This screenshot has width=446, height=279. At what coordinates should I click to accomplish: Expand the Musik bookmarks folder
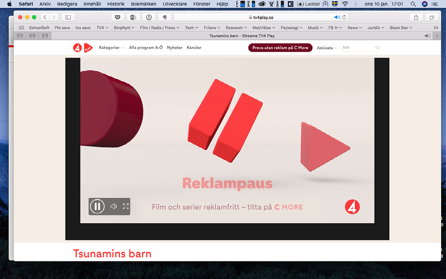315,27
